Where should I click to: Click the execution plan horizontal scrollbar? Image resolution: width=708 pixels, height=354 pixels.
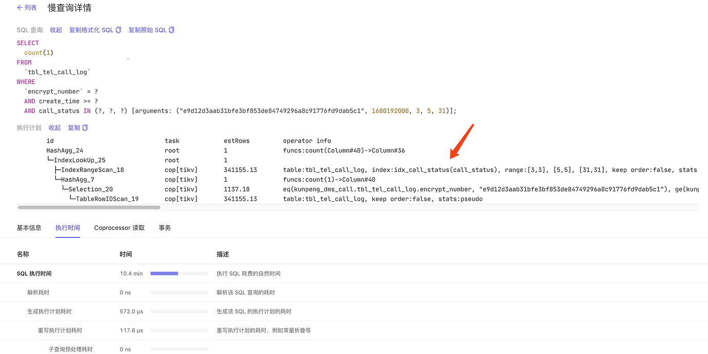(89, 208)
